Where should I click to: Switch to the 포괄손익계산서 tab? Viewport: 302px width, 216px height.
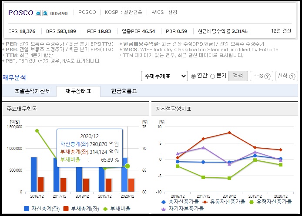click(x=32, y=91)
